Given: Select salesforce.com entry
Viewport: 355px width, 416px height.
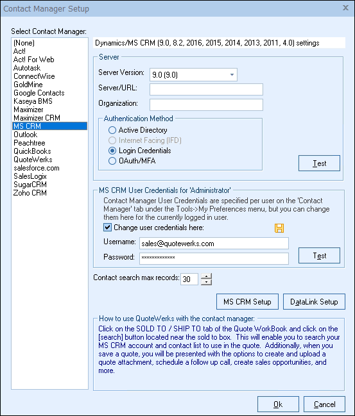Looking at the screenshot, I should tap(49, 168).
